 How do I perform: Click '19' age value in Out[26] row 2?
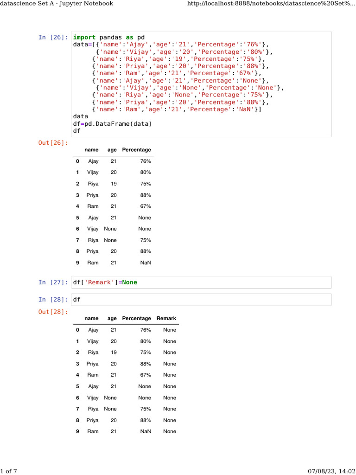(114, 184)
